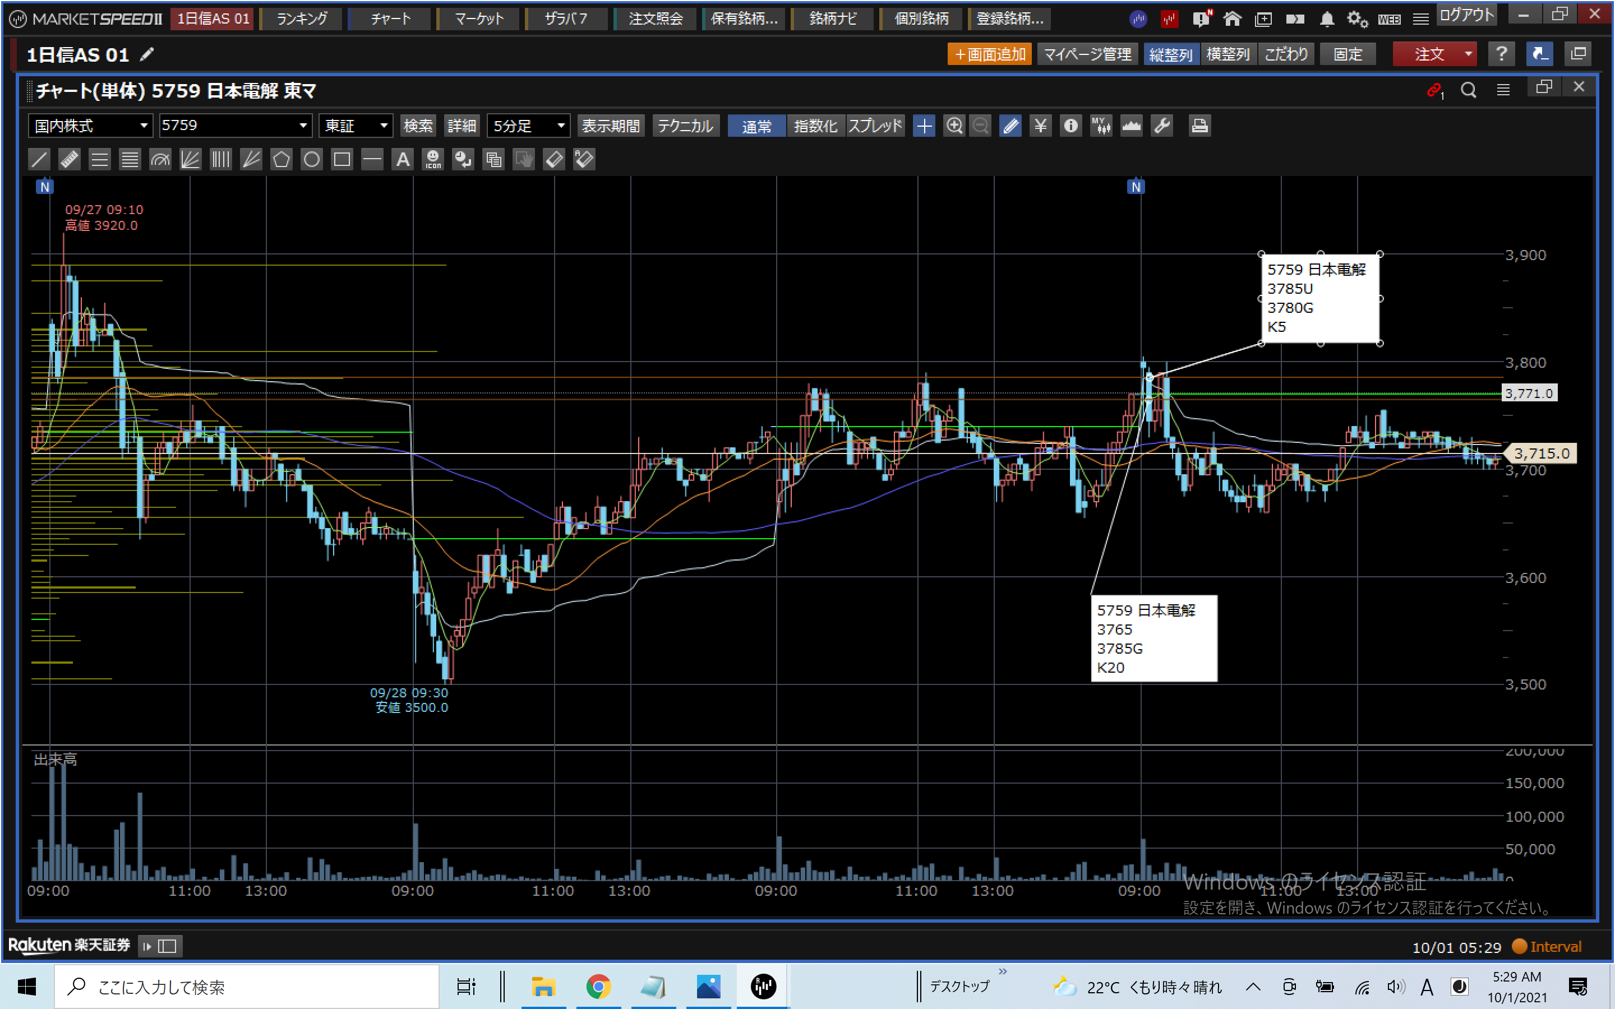Expand the 東証 exchange dropdown

(384, 126)
